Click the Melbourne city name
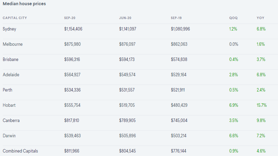The height and width of the screenshot is (156, 278). point(13,44)
